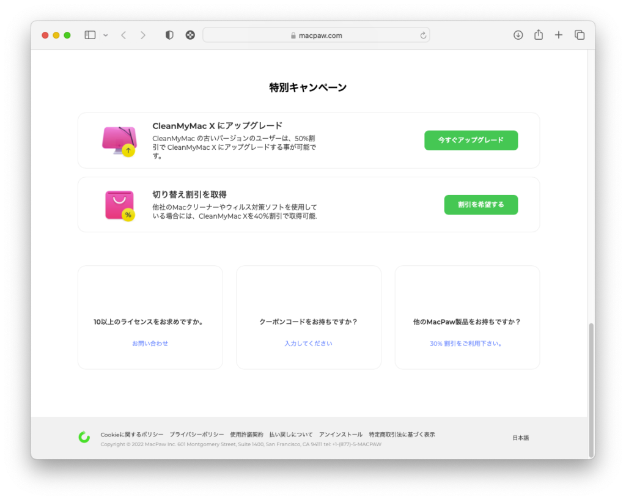
Task: Click 他のMacPaw製品をお持ちですか？ text
Action: pyautogui.click(x=467, y=322)
